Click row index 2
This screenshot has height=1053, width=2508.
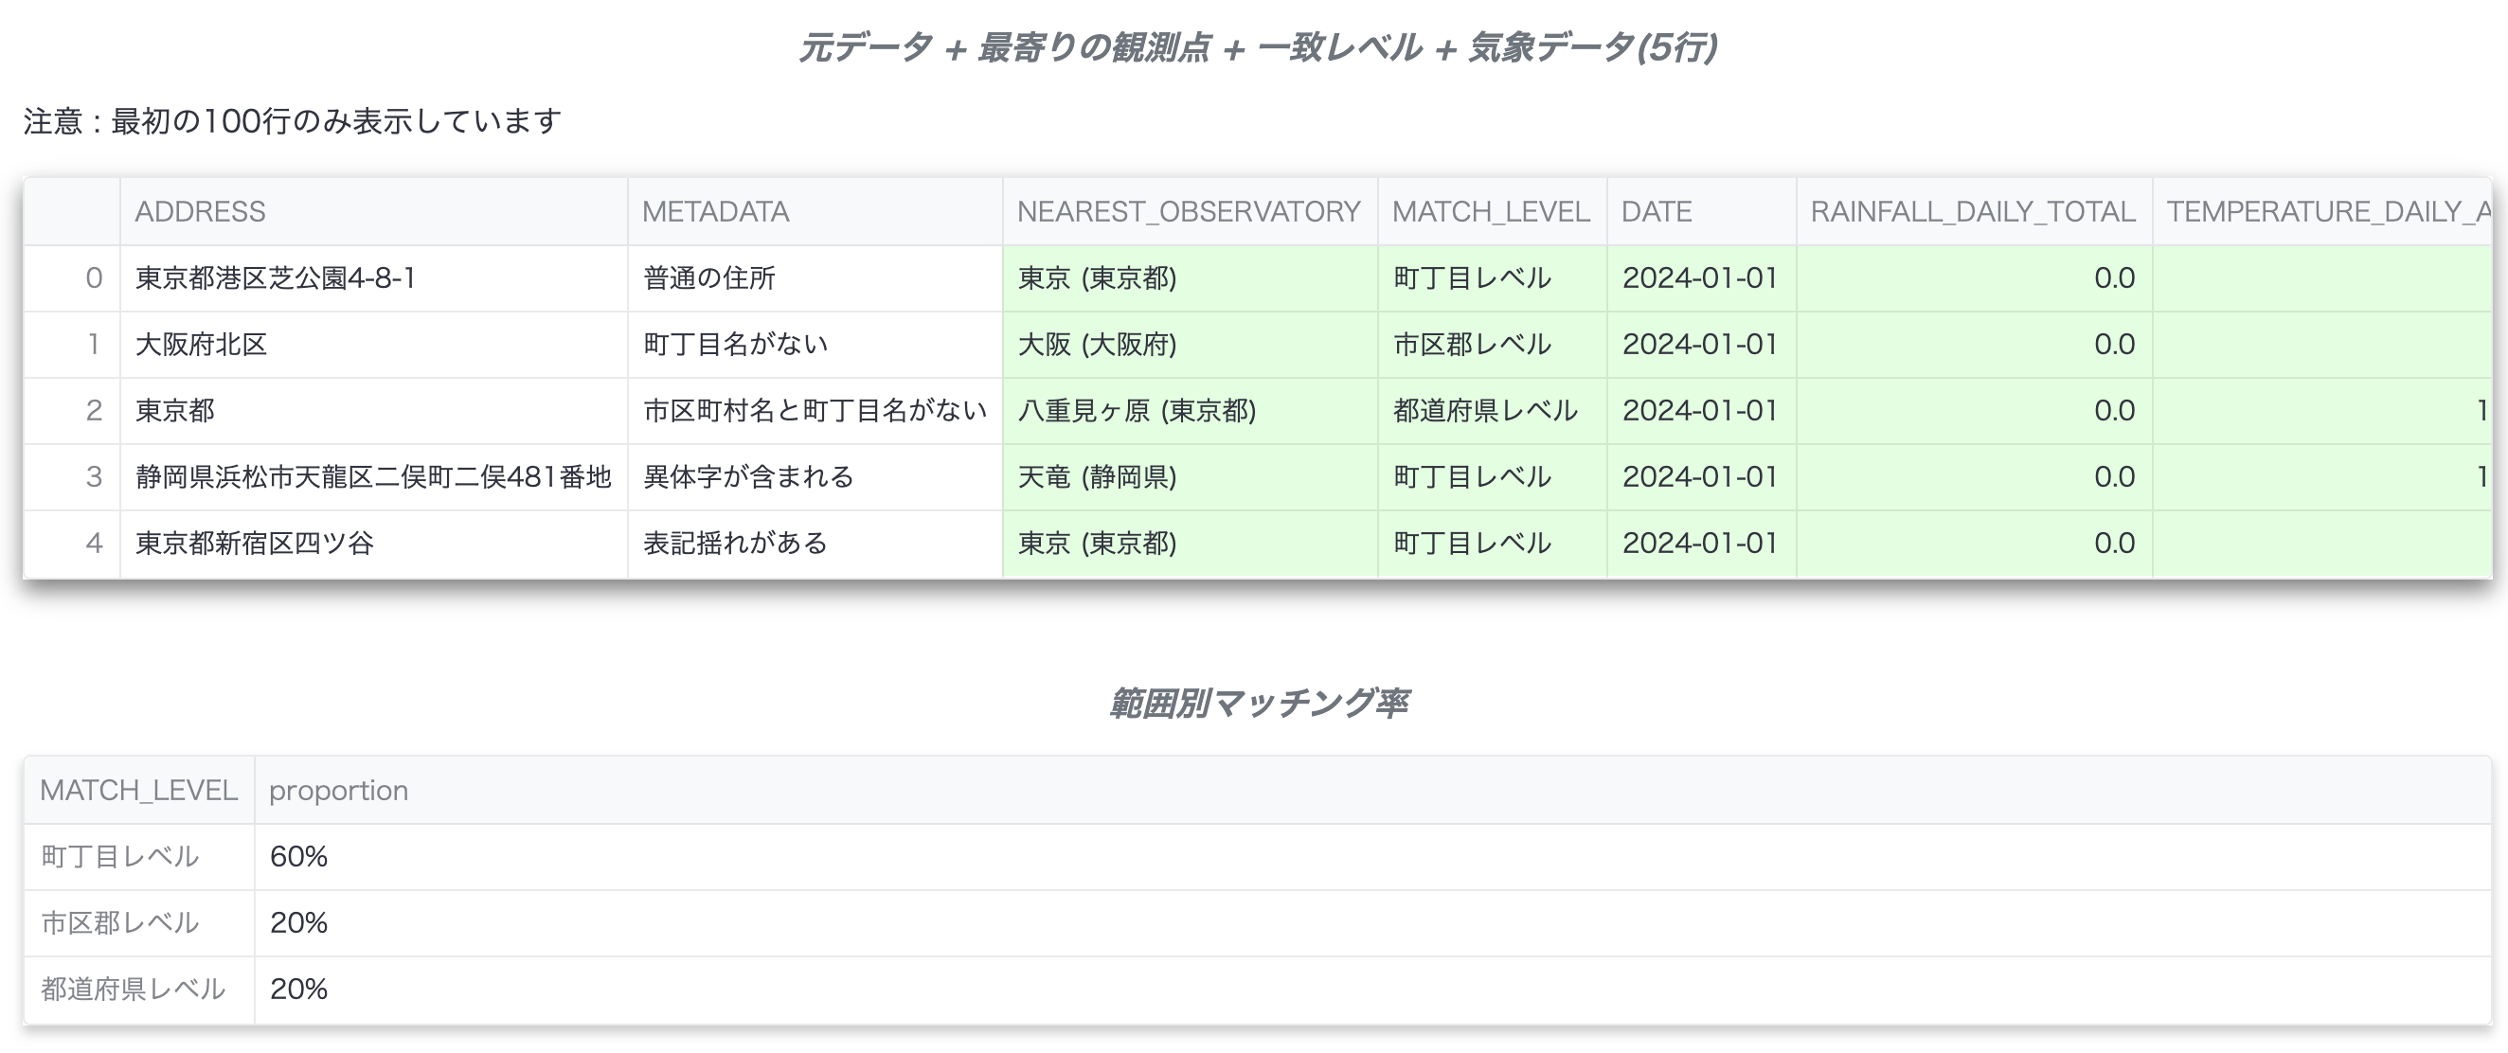[x=72, y=411]
